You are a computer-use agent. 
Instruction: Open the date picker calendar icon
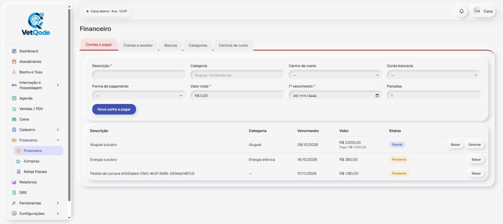(377, 96)
